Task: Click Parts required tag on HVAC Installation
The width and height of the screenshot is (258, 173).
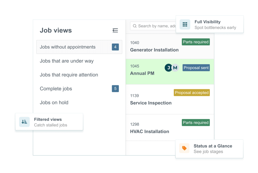Action: pos(196,123)
